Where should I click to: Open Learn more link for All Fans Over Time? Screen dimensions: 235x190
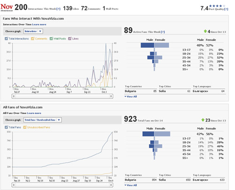(34, 113)
